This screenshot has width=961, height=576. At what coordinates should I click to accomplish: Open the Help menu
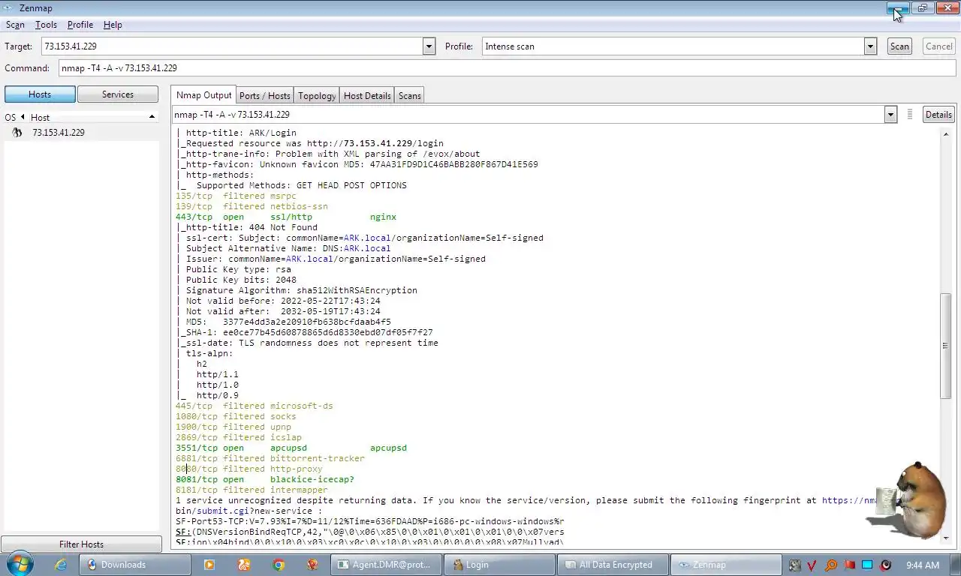click(113, 25)
